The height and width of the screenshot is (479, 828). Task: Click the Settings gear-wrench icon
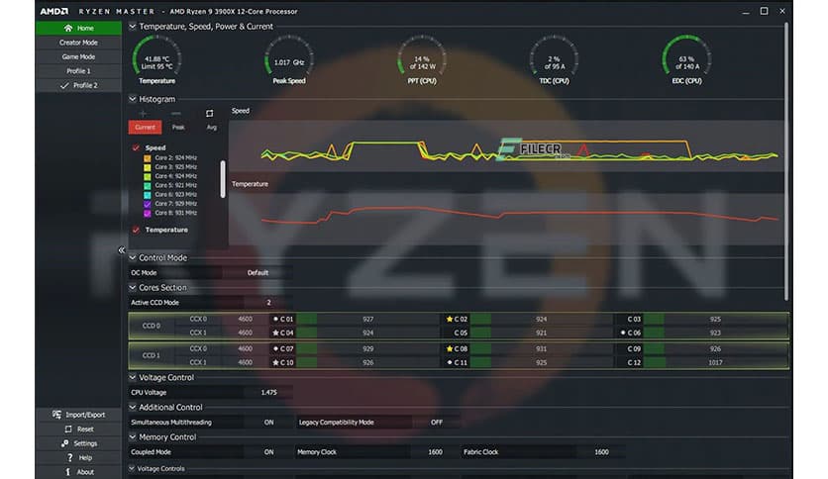[x=64, y=443]
